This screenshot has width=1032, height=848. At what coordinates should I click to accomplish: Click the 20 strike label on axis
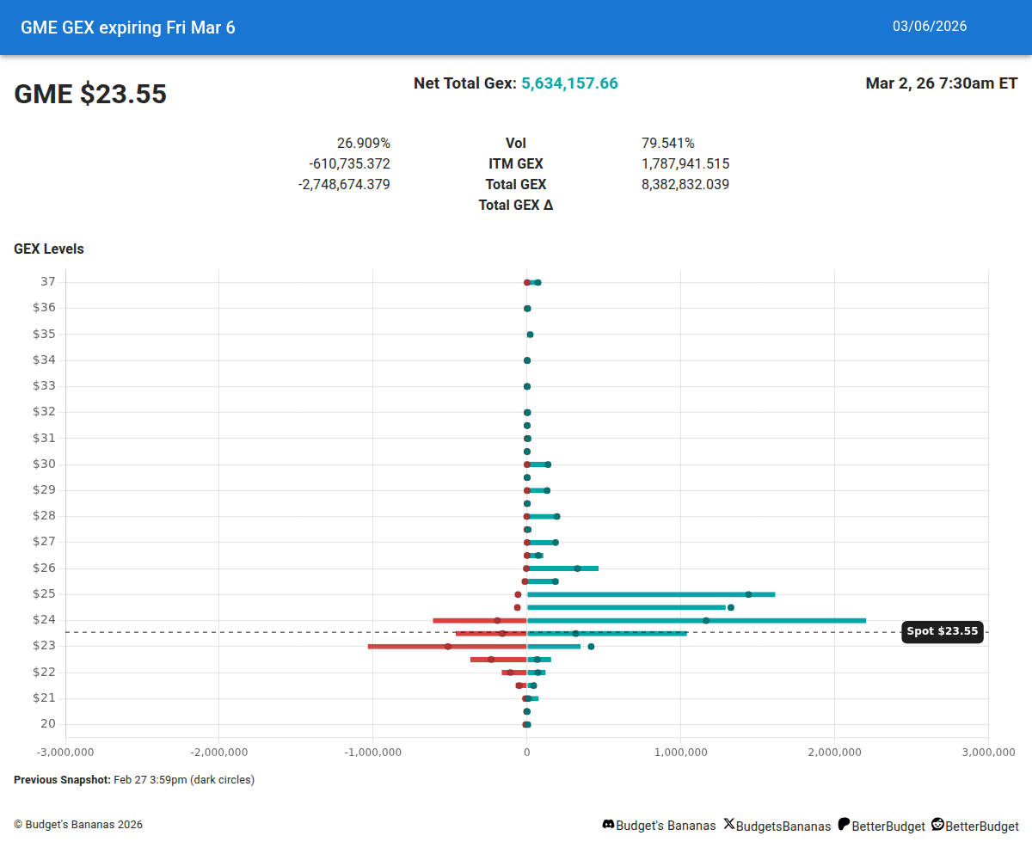(47, 723)
